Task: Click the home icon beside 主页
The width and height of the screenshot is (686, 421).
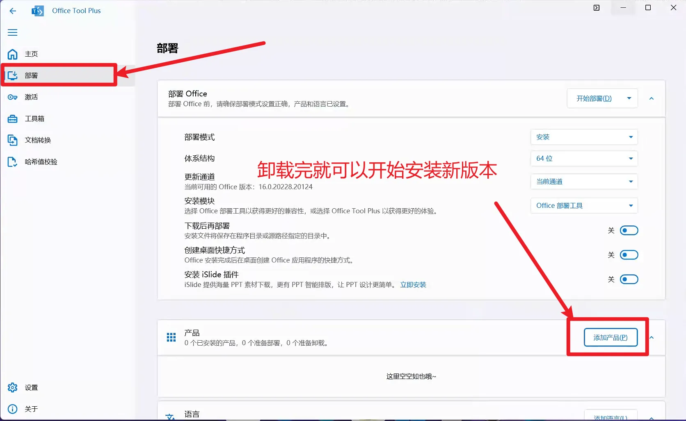Action: point(13,54)
